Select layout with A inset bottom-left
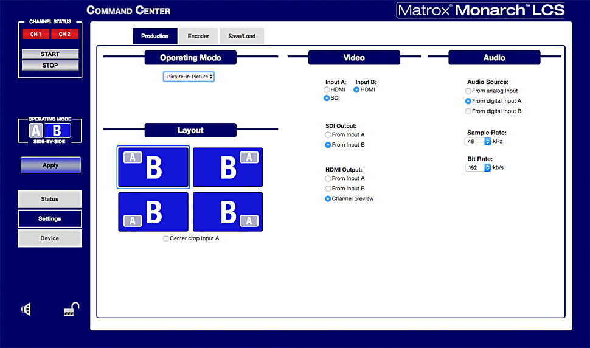Screen dimensions: 590x348 (153, 212)
